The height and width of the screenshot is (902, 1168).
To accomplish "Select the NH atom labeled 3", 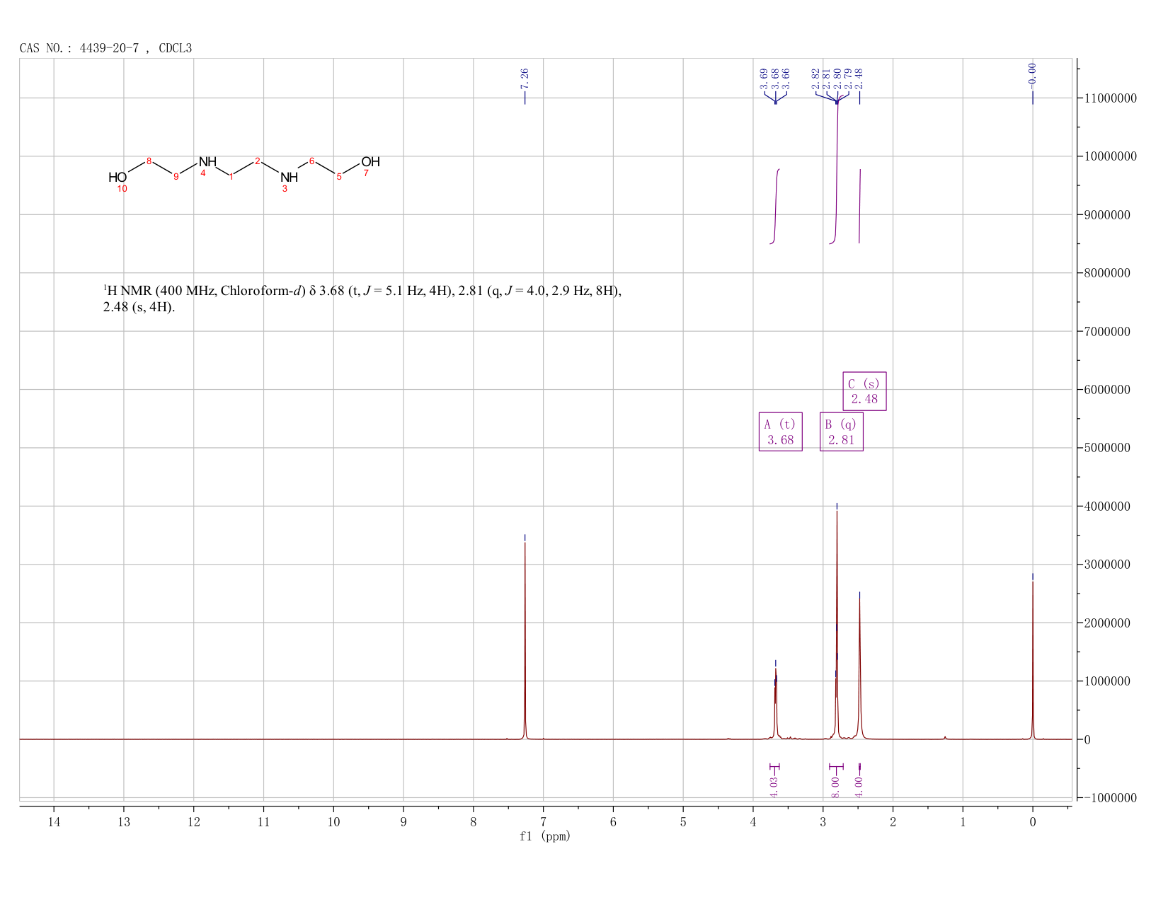I will pos(289,178).
